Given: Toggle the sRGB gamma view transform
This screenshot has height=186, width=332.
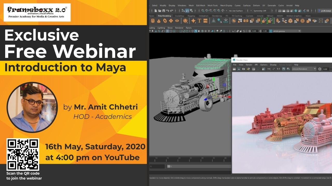Looking at the screenshot, I should click(x=271, y=31).
